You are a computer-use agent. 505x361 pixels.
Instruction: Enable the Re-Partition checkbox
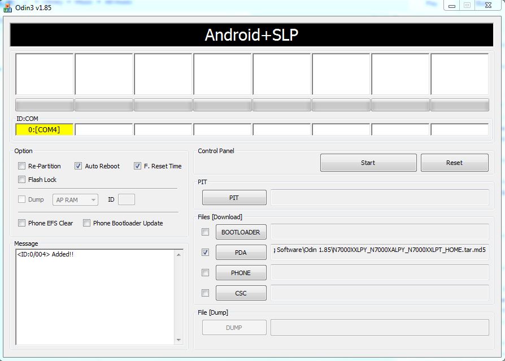[22, 166]
